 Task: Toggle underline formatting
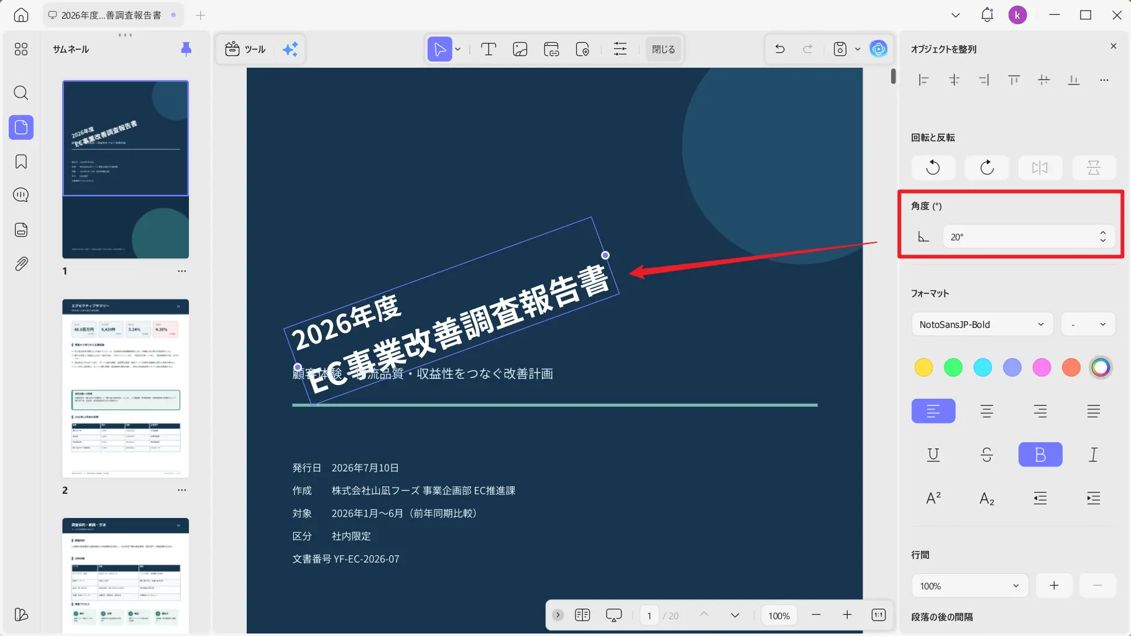tap(933, 455)
